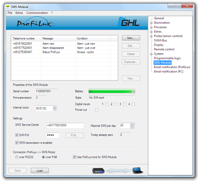Toggle the SIM-PIN checkbox
Viewport: 198px width, 181px height.
coord(17,135)
